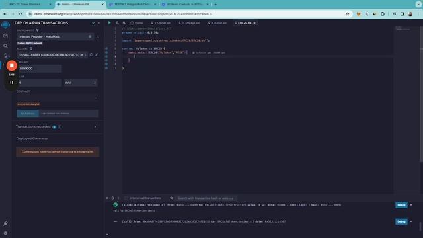The width and height of the screenshot is (423, 238).
Task: Open the Wei unit dropdown
Action: coord(81,83)
